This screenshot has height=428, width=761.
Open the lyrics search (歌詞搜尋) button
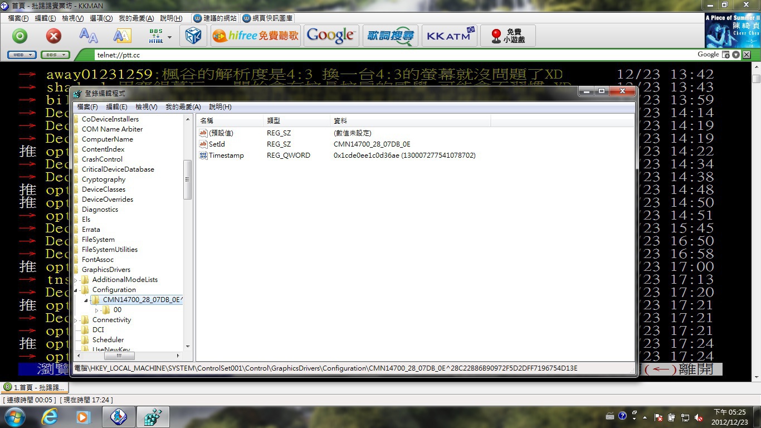coord(390,36)
